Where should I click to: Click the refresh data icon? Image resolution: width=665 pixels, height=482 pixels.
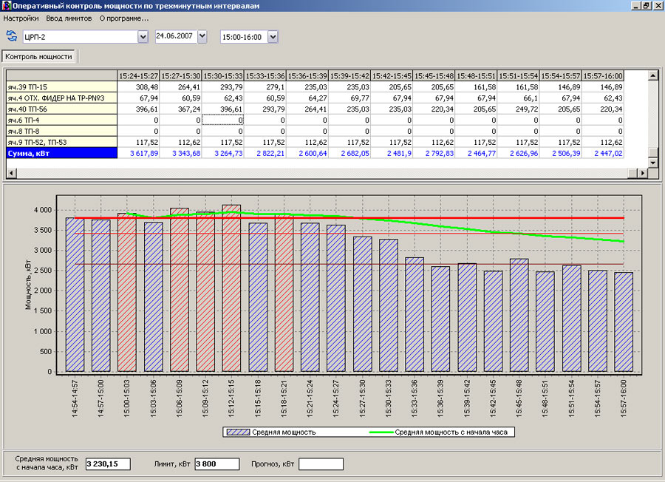tap(12, 36)
